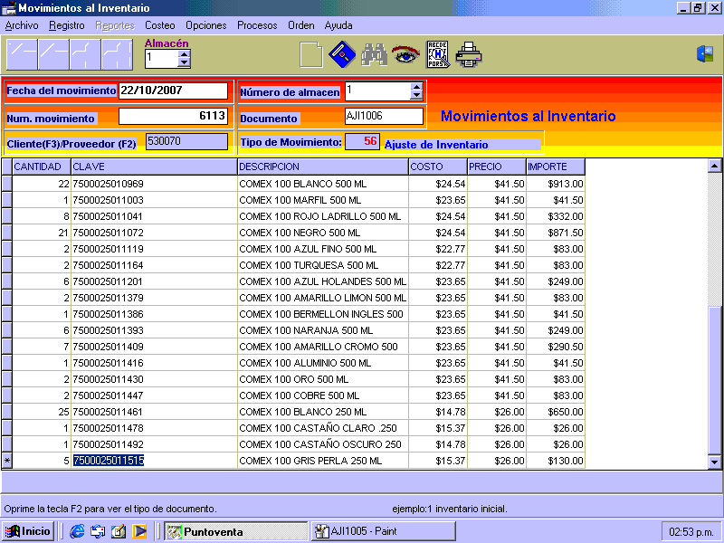Image resolution: width=724 pixels, height=543 pixels.
Task: Open Windows Media Player quick launch icon
Action: click(x=139, y=531)
